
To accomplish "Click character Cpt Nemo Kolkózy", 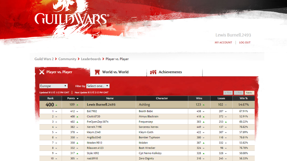I will tap(150, 153).
